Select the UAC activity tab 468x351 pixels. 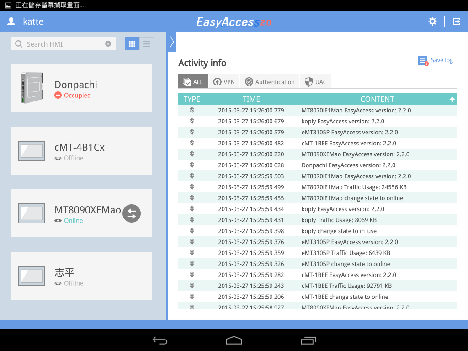[315, 81]
